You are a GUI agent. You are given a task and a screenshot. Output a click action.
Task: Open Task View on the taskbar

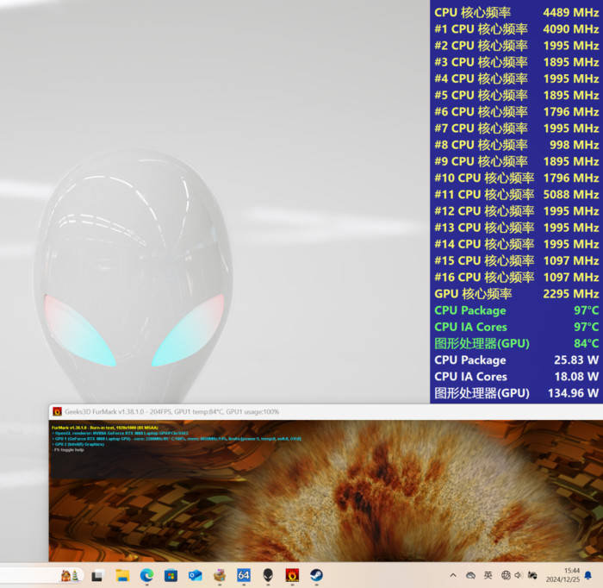[x=97, y=575]
